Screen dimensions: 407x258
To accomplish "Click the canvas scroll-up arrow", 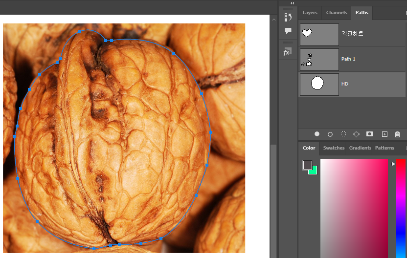I will point(274,20).
